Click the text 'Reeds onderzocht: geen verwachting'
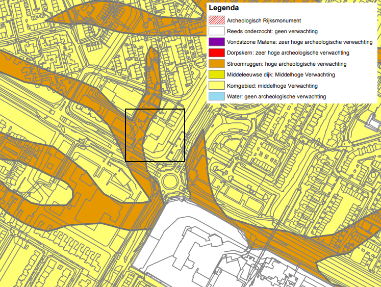This screenshot has width=381, height=287. pos(272,31)
